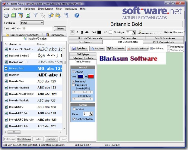Switch to Zeichensuche tab
The image size is (188, 150).
[x=129, y=38]
